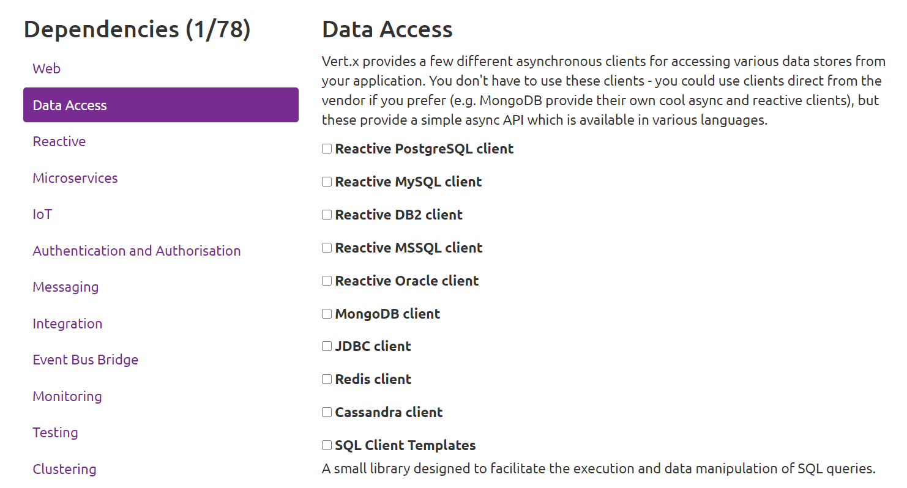The height and width of the screenshot is (488, 907).
Task: Toggle the JDBC client checkbox
Action: (x=327, y=346)
